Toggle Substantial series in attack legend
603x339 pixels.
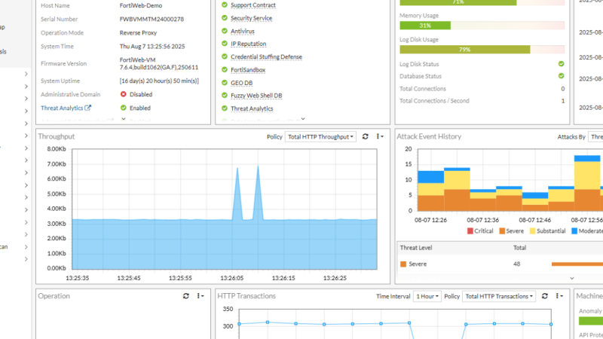[548, 231]
